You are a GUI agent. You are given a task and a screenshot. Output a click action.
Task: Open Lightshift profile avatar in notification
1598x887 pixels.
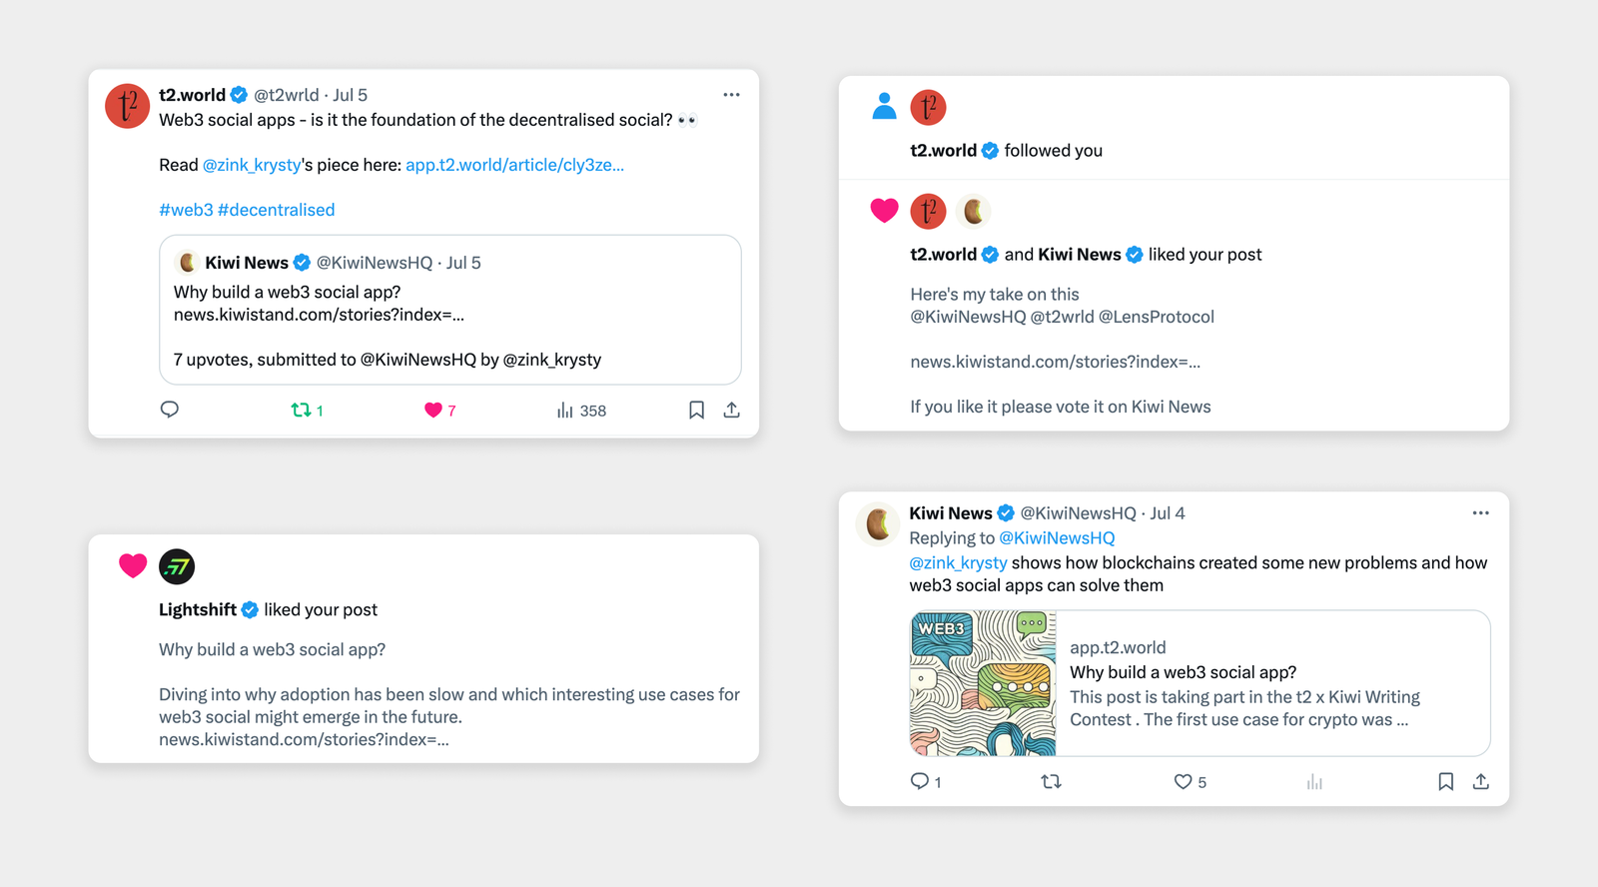(x=177, y=566)
